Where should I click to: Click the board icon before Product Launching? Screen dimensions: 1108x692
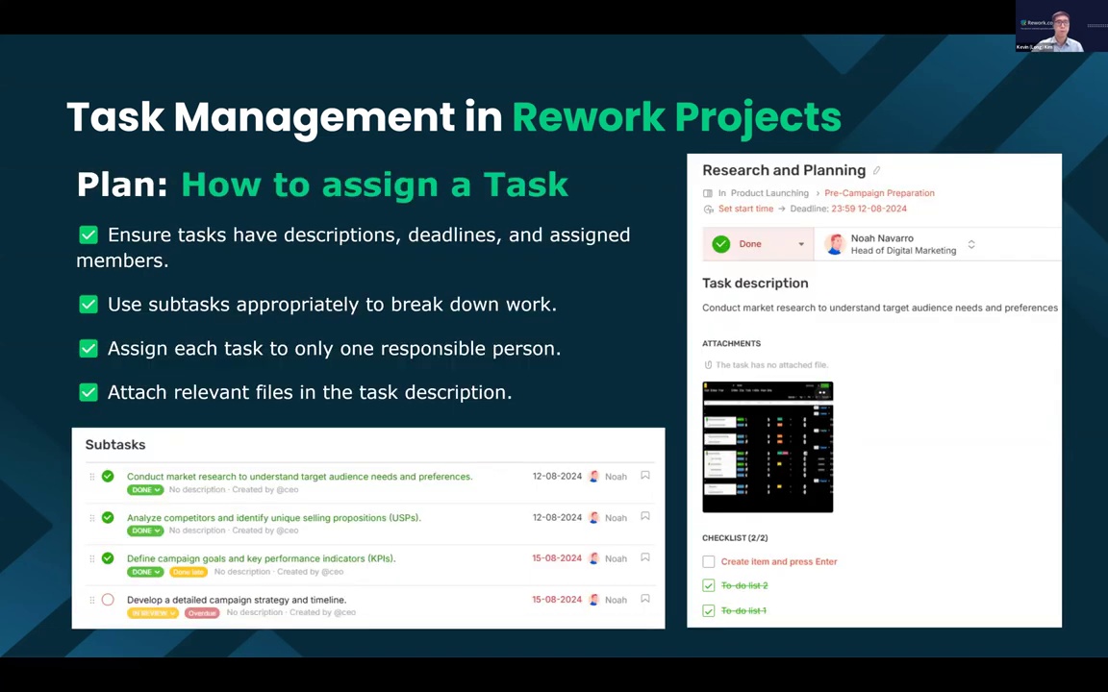(x=708, y=193)
